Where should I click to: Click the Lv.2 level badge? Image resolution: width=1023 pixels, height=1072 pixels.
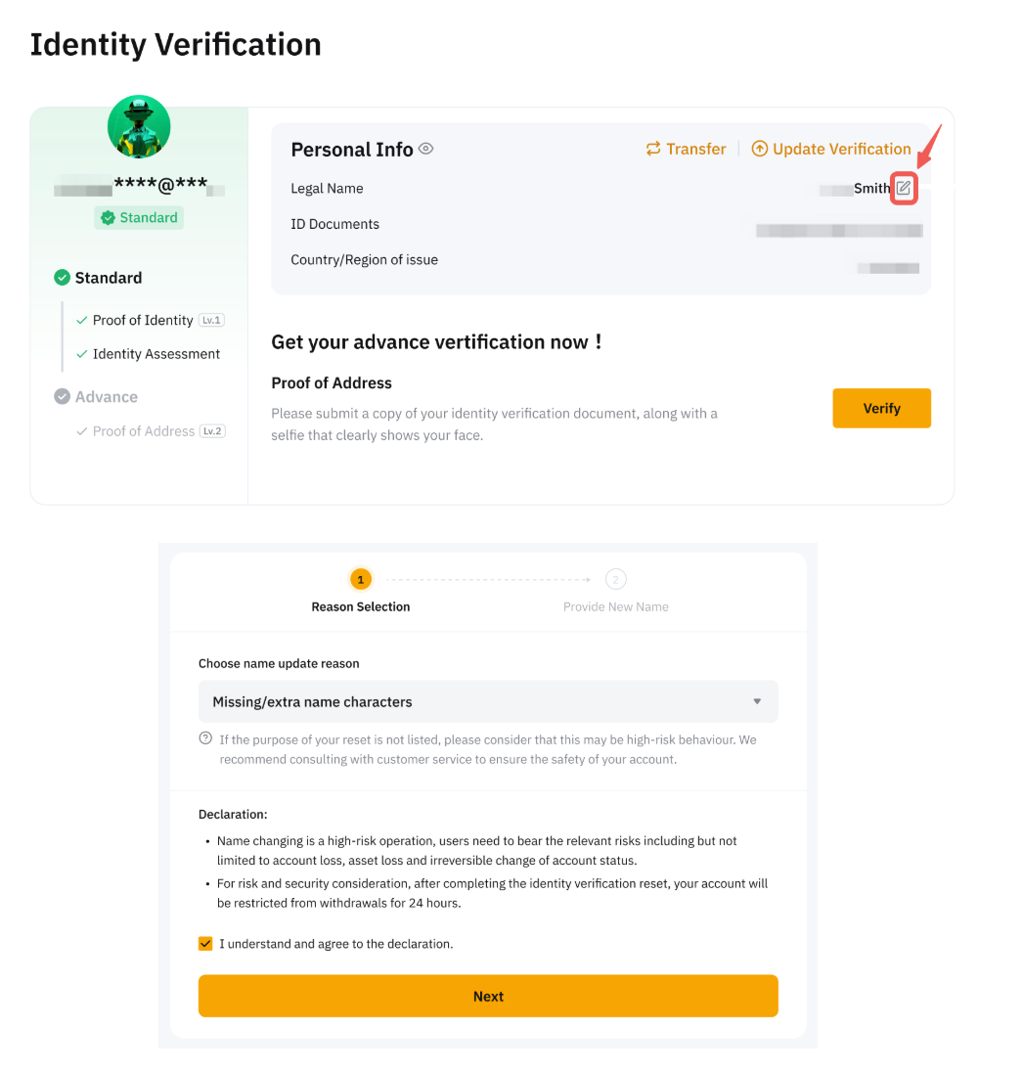coord(213,430)
